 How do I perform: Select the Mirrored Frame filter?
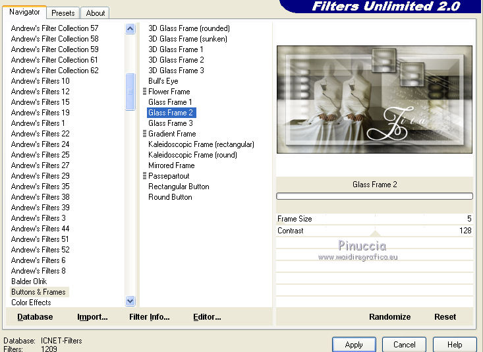(x=171, y=165)
